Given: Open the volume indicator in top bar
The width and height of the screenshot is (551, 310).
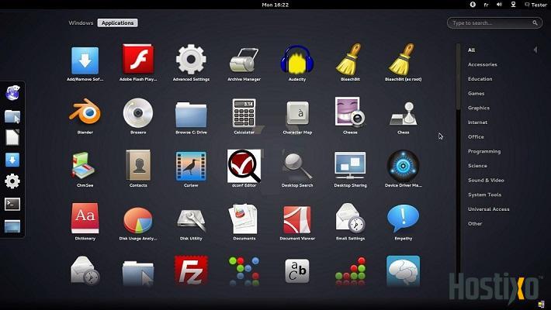Looking at the screenshot, I should pyautogui.click(x=499, y=4).
